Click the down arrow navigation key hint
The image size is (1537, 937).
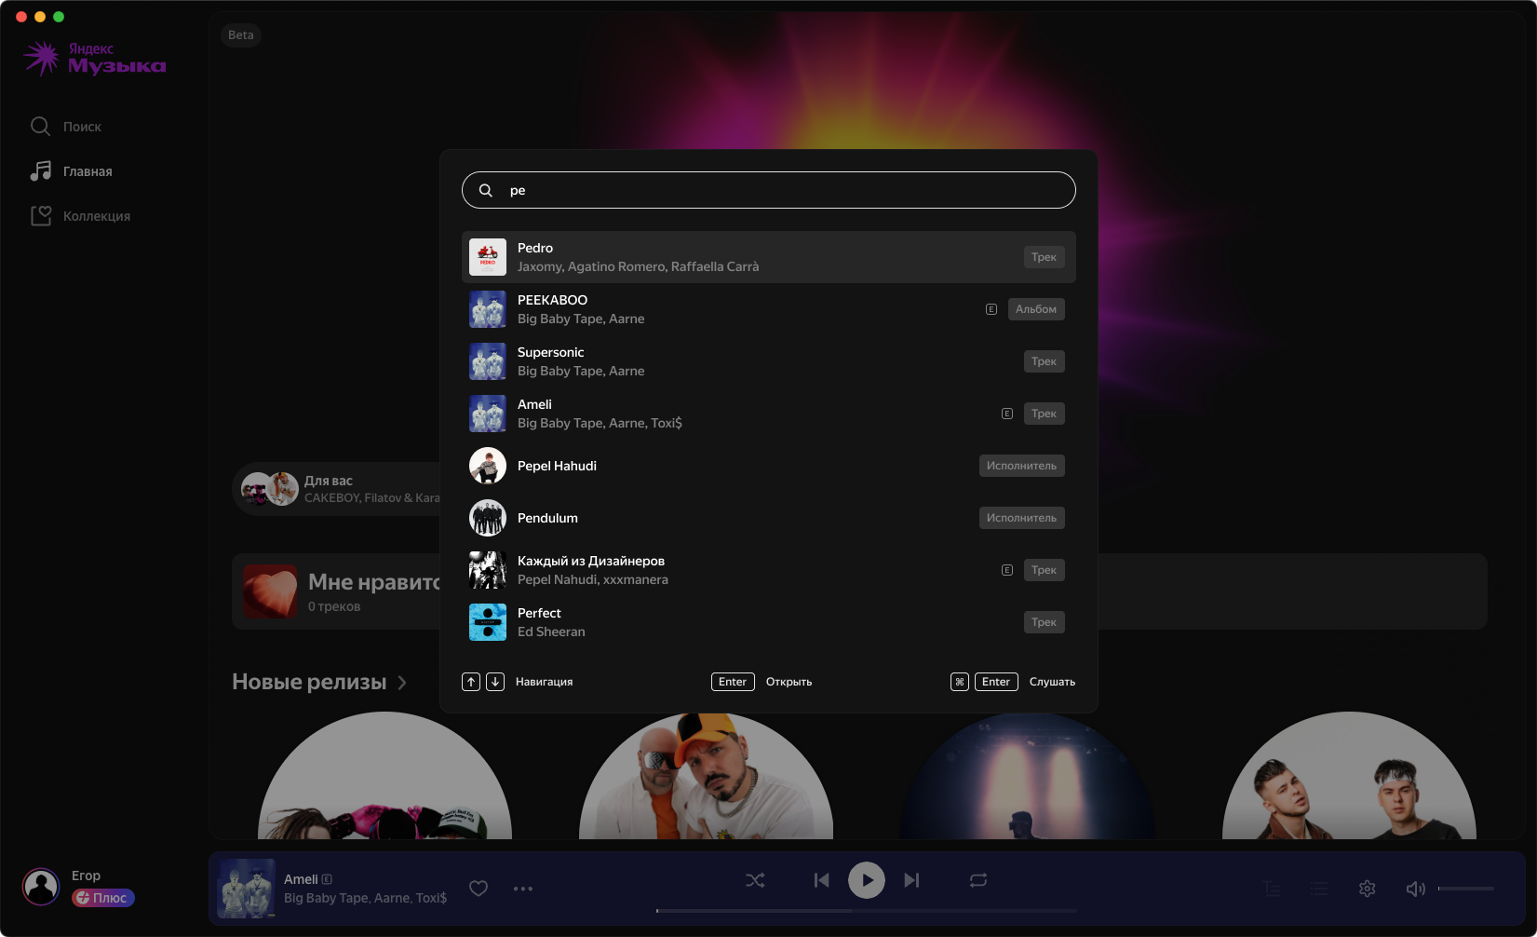(x=495, y=682)
